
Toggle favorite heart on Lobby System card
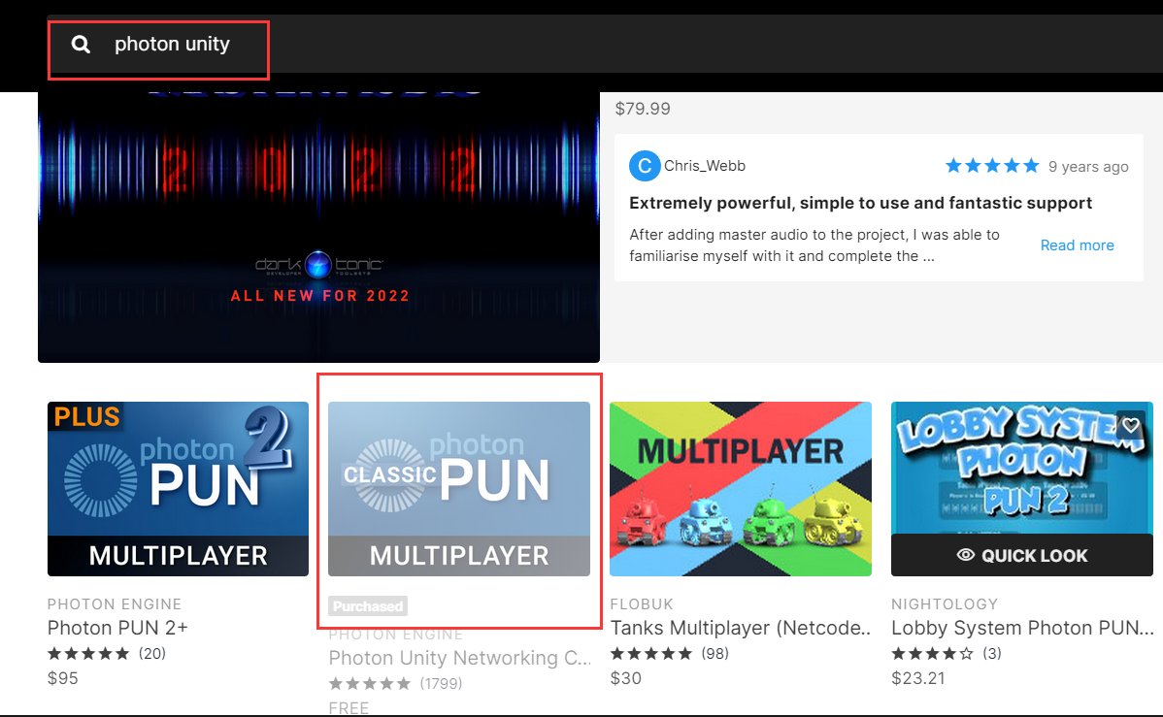click(x=1130, y=426)
